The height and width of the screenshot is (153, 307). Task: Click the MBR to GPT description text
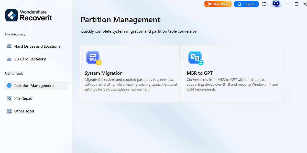coord(232,84)
